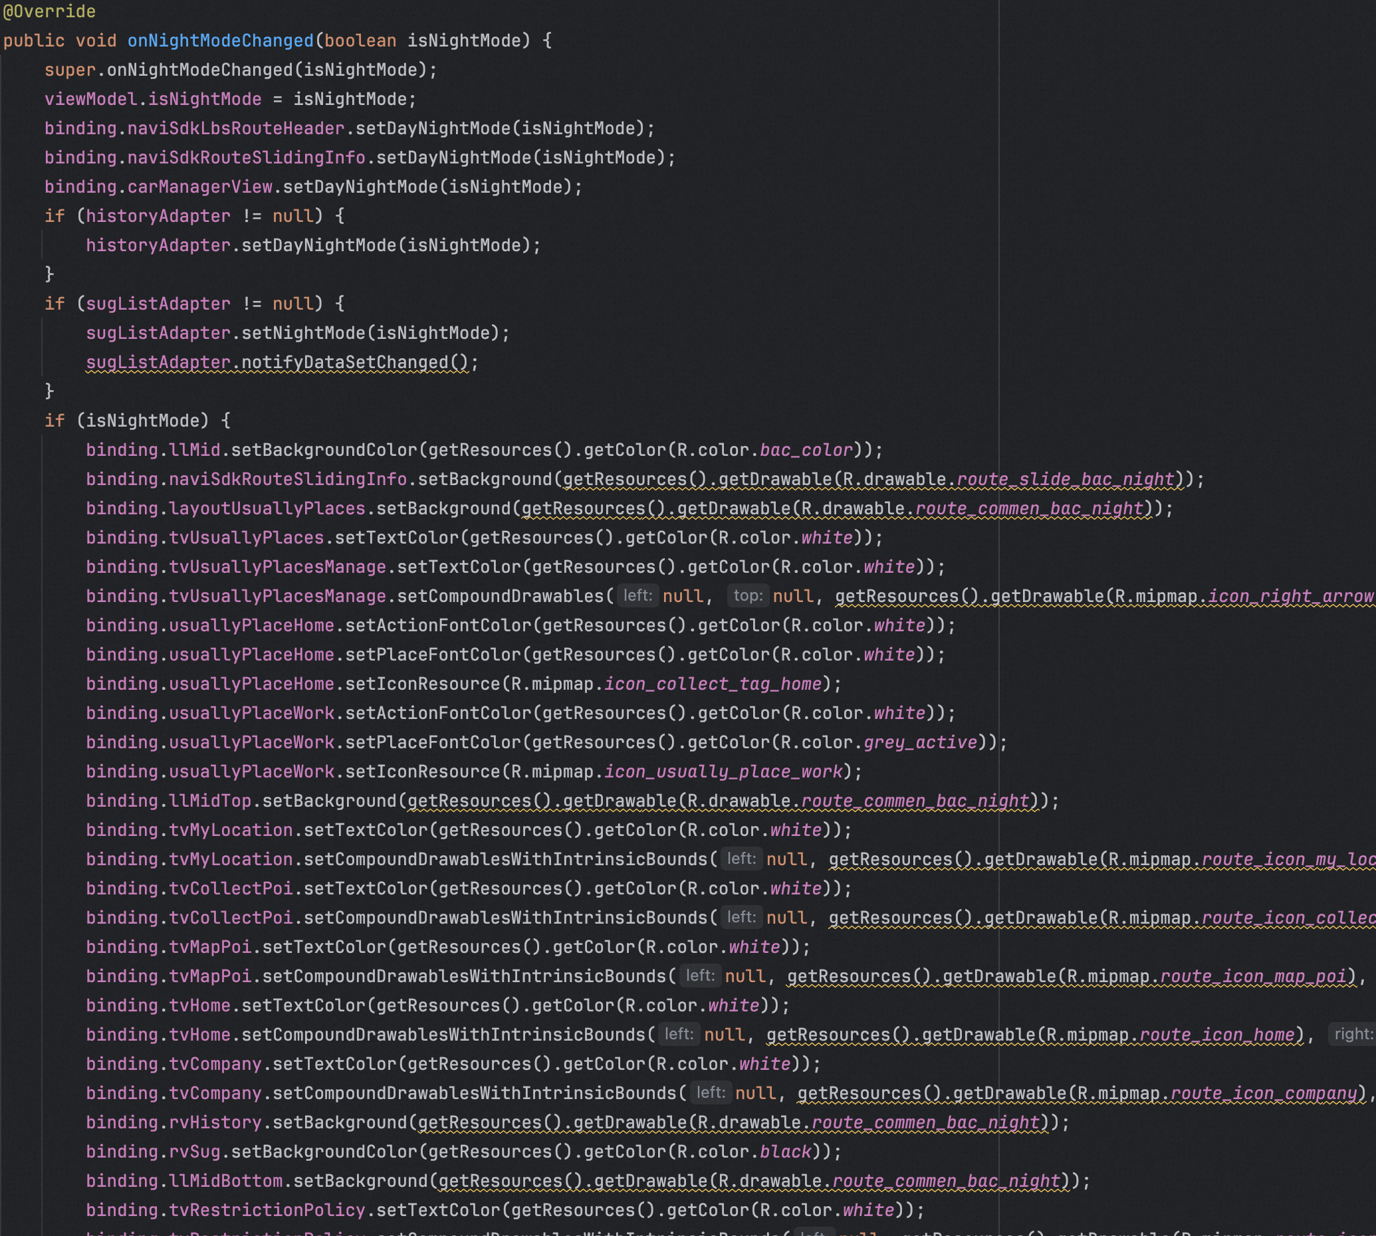
Task: Click the naviSdkLbsRouteHeader field reference
Action: [x=236, y=128]
